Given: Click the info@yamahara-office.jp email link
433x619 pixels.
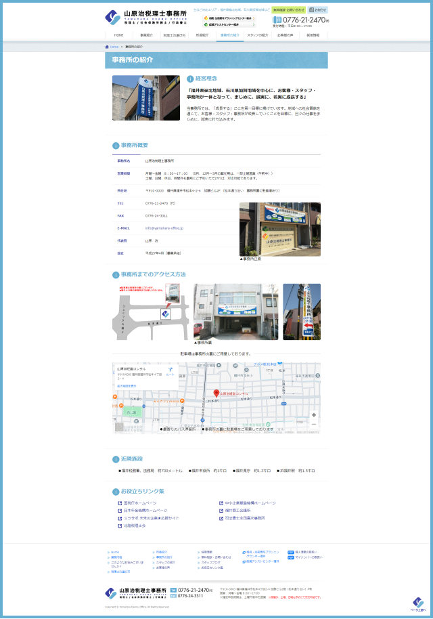Looking at the screenshot, I should coord(159,228).
